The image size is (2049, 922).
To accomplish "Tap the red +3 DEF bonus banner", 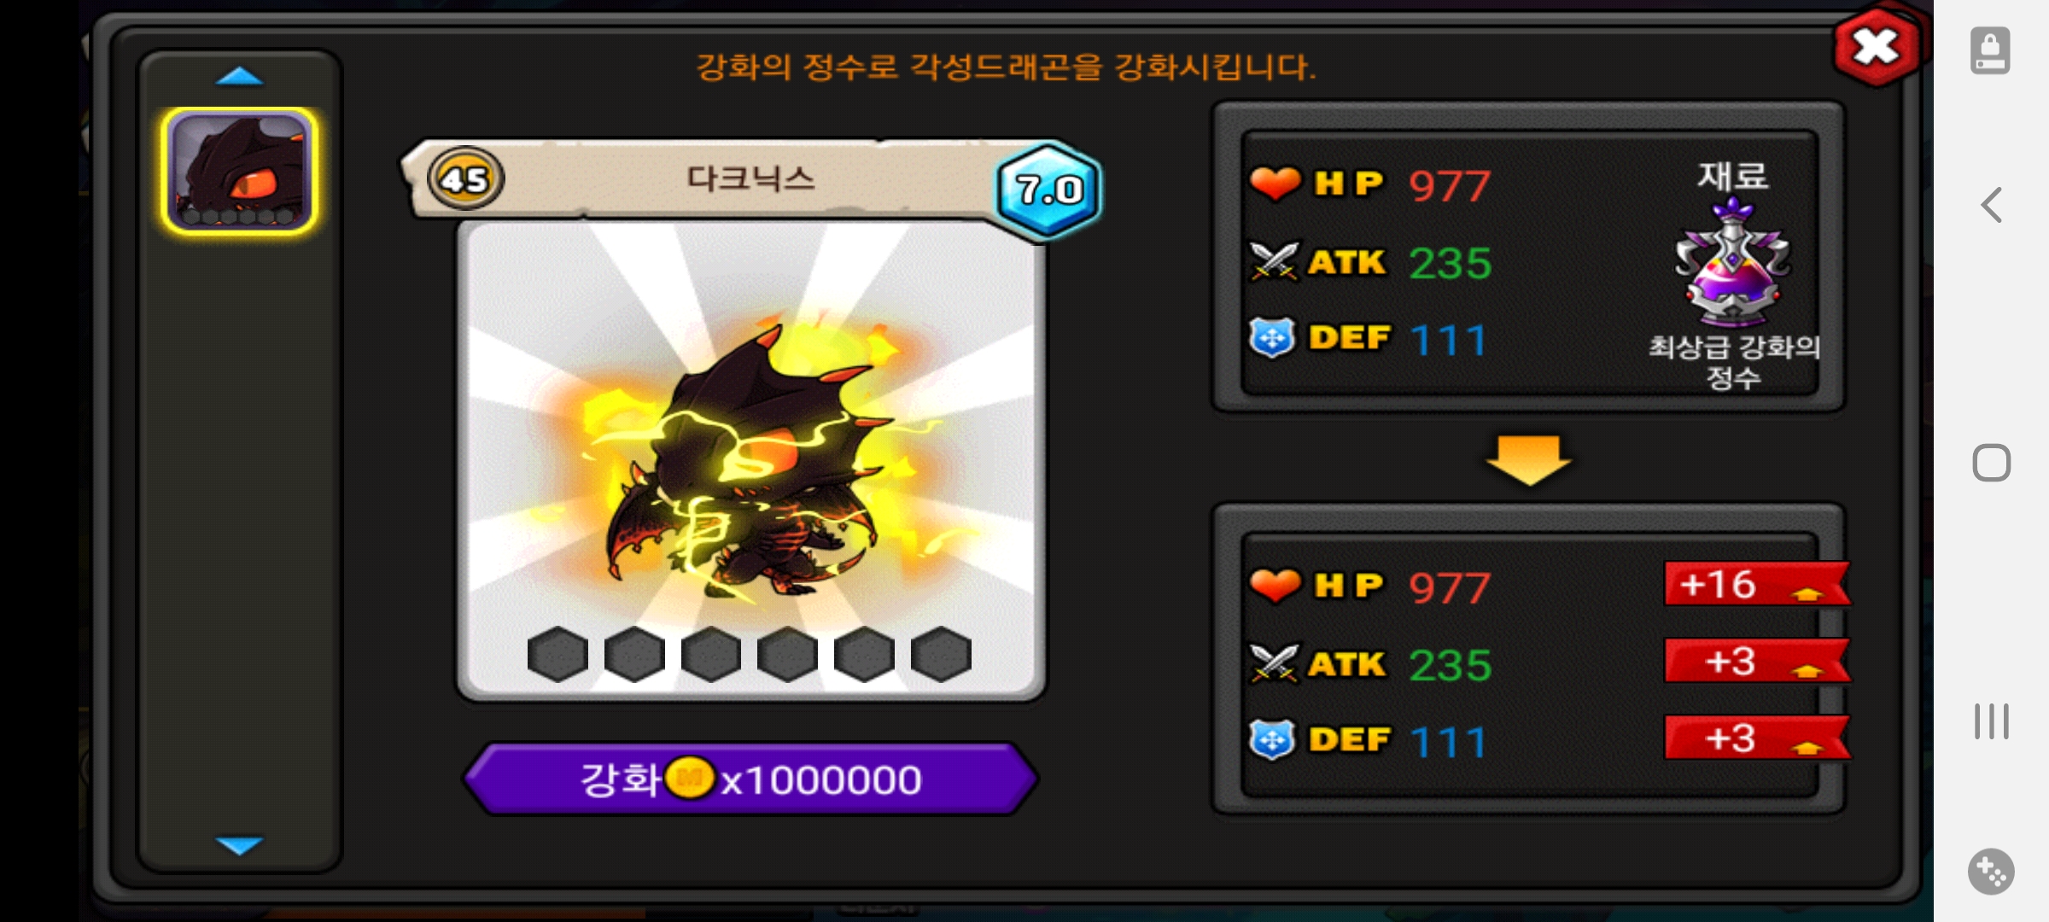I will 1757,738.
